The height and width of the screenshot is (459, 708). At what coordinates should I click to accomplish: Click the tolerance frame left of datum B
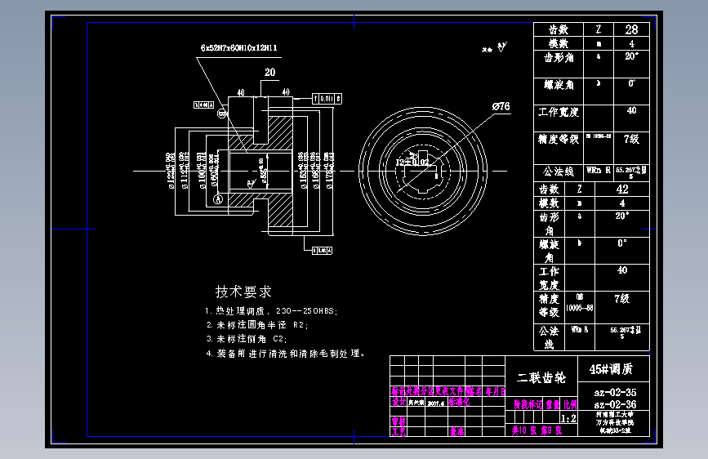point(203,105)
